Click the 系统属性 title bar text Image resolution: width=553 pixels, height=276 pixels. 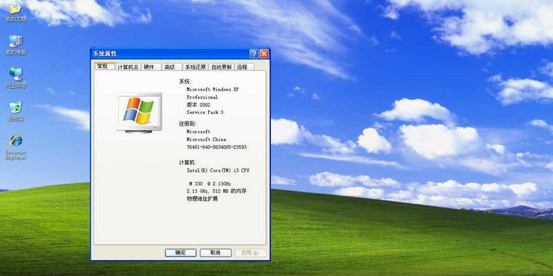click(105, 54)
